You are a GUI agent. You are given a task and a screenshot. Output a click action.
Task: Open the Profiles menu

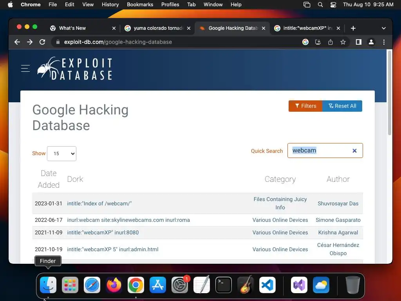170,5
